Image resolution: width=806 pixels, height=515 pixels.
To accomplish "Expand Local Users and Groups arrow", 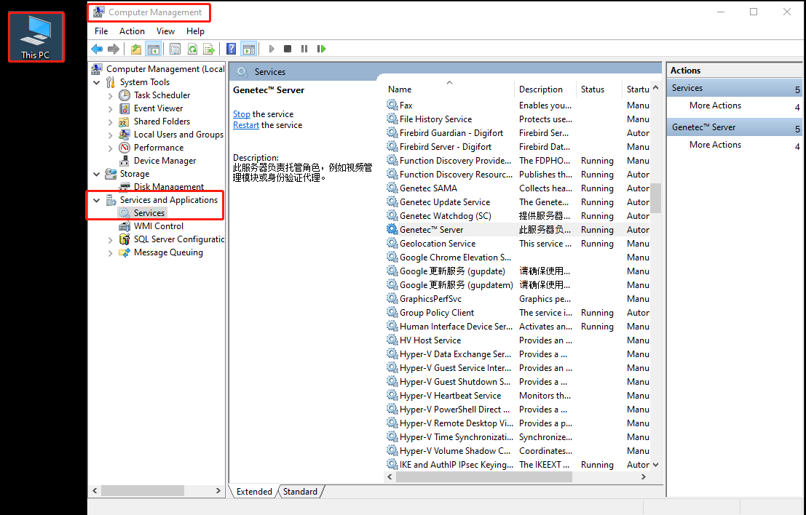I will click(110, 135).
